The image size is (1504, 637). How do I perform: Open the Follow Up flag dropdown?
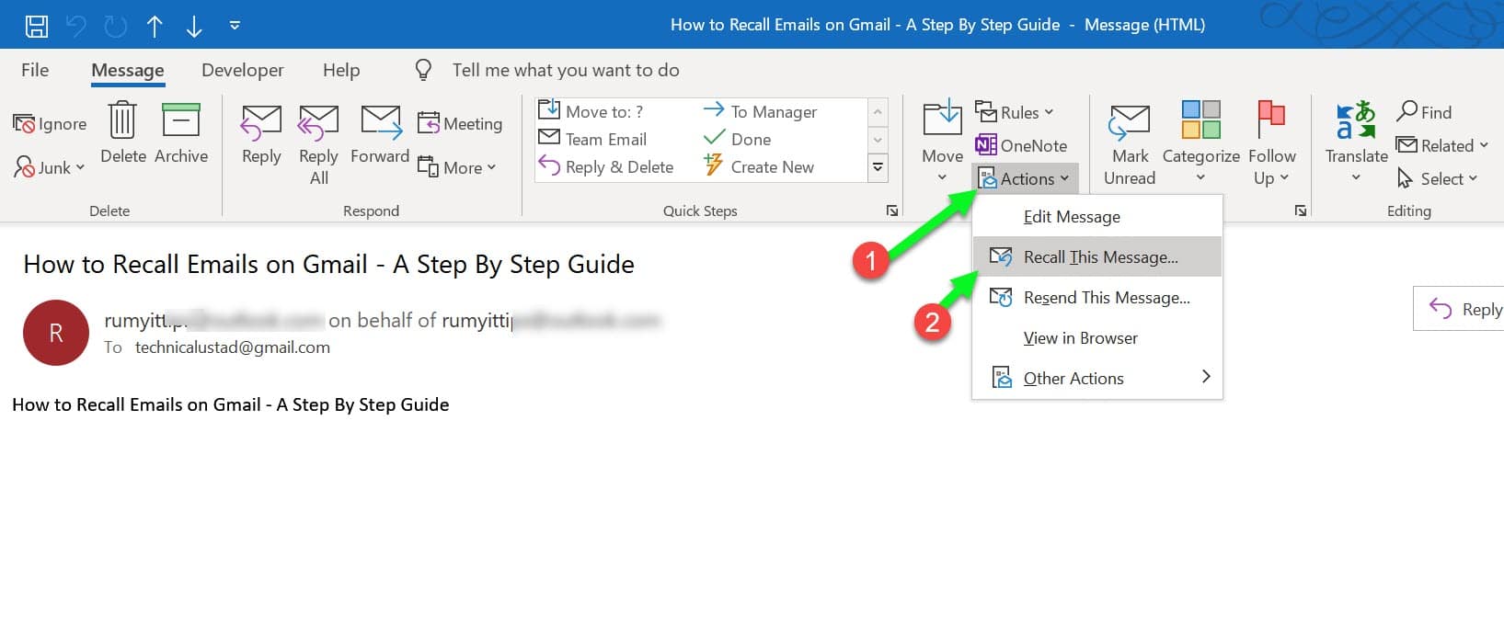[x=1271, y=143]
